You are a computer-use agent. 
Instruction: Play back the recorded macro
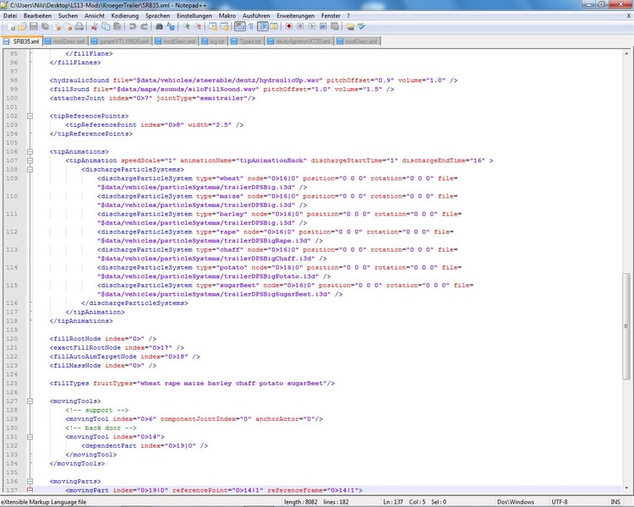point(311,27)
